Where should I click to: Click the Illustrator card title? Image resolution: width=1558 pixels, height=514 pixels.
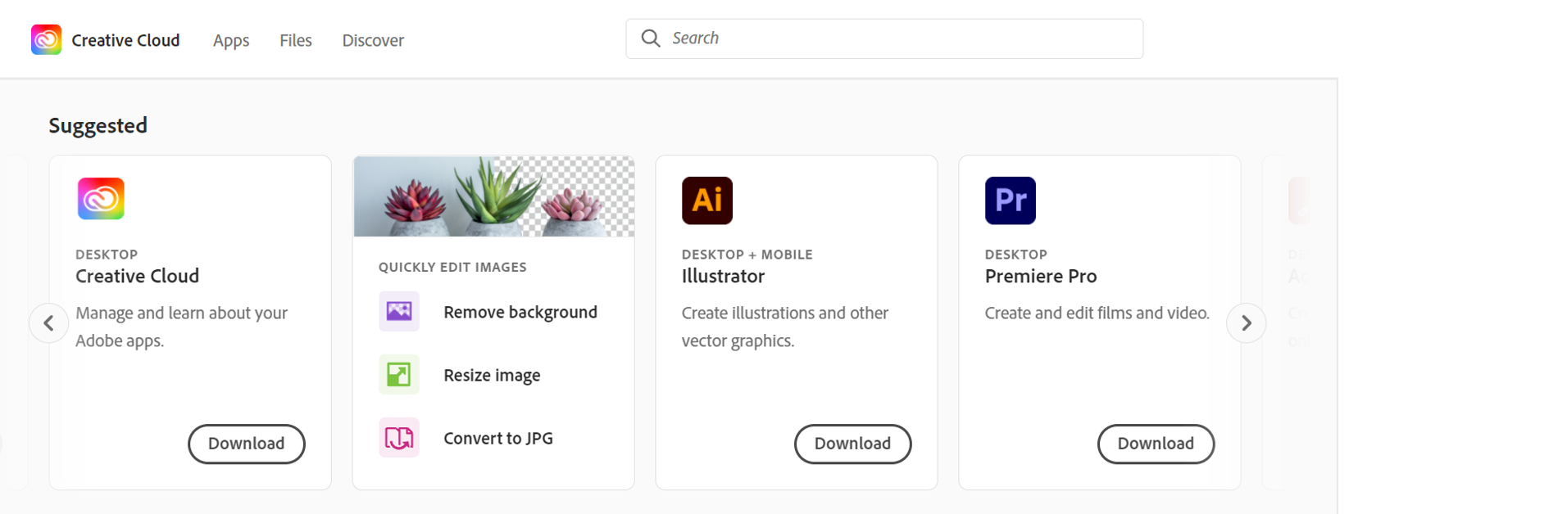click(x=723, y=276)
